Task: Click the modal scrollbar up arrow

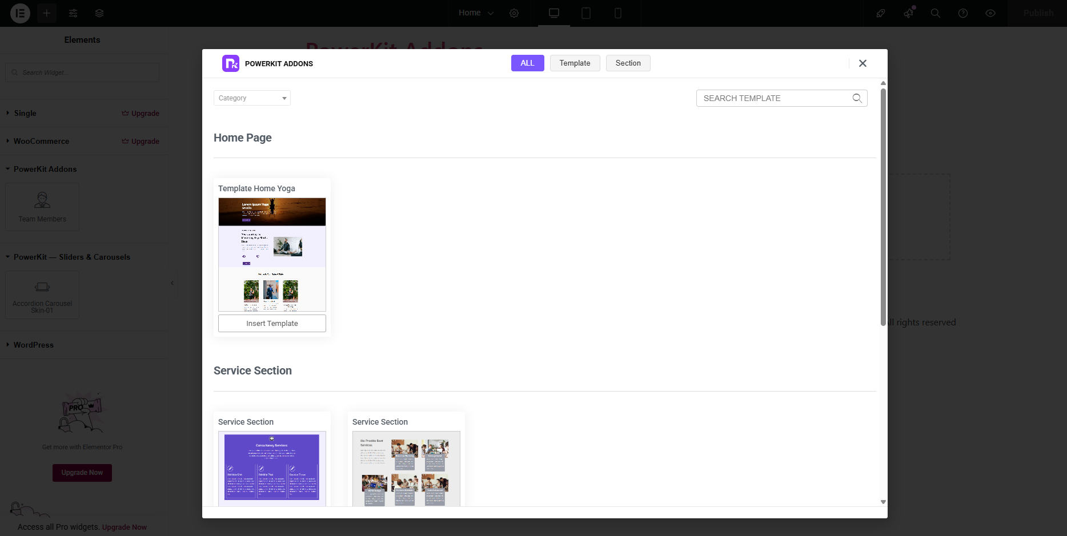Action: coord(883,83)
